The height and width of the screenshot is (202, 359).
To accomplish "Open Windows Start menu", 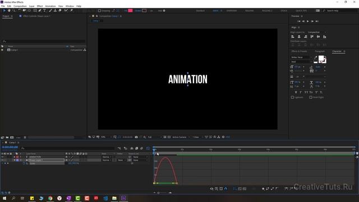I will point(4,198).
